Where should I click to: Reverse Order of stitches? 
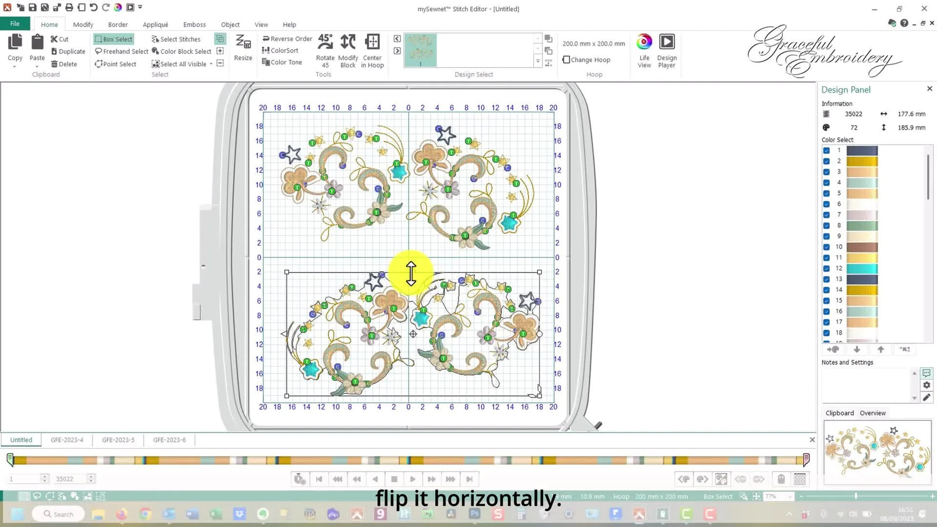tap(287, 38)
